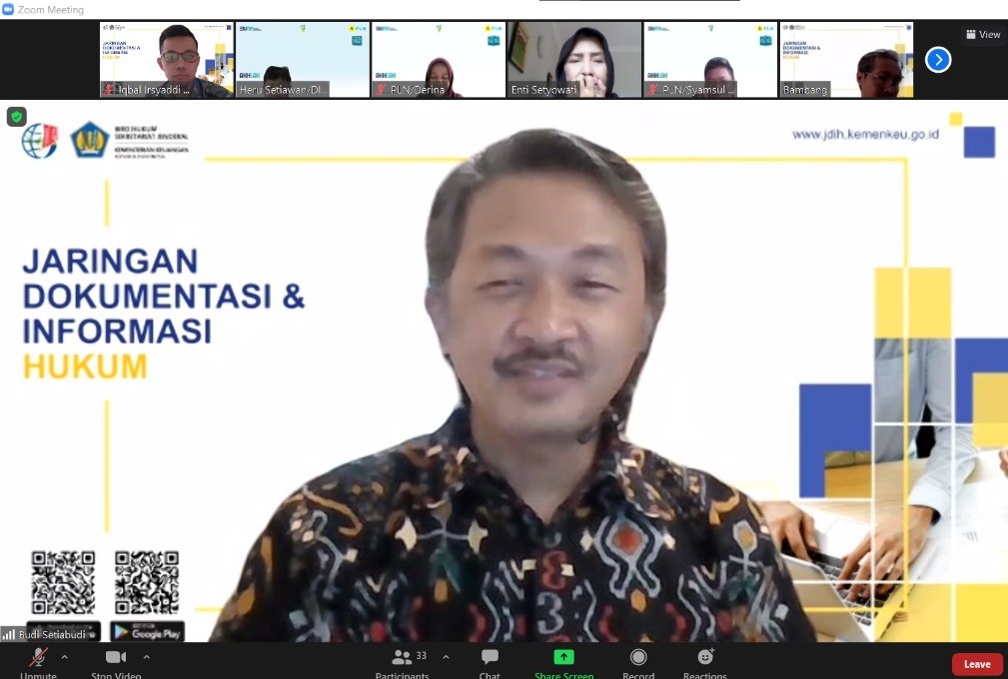This screenshot has height=679, width=1008.
Task: Click the Zoom Meeting title bar icon
Action: [8, 9]
